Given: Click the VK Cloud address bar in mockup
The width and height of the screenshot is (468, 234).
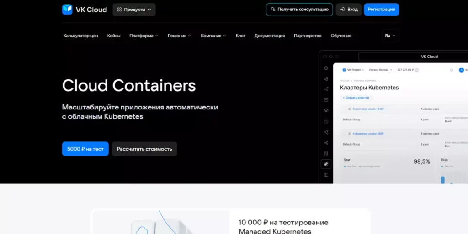Looking at the screenshot, I should [x=413, y=57].
